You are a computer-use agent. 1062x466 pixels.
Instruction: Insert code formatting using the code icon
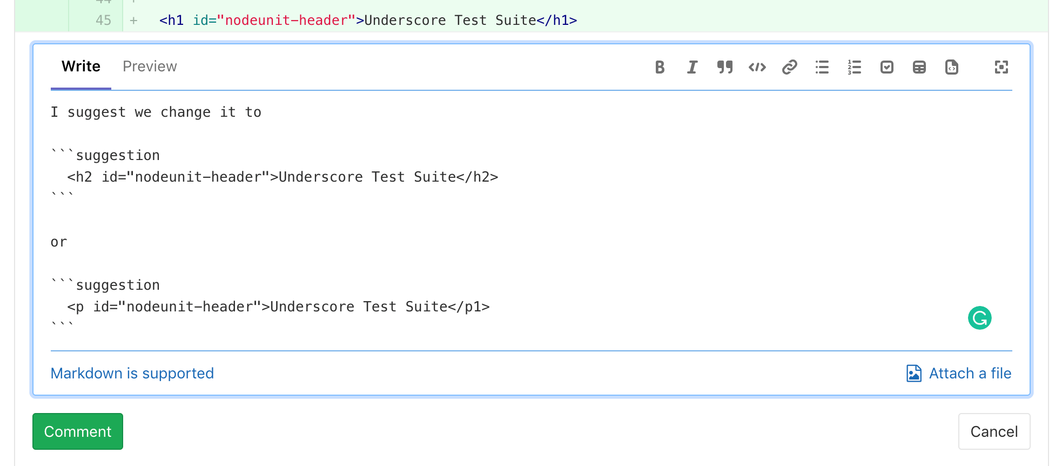757,67
